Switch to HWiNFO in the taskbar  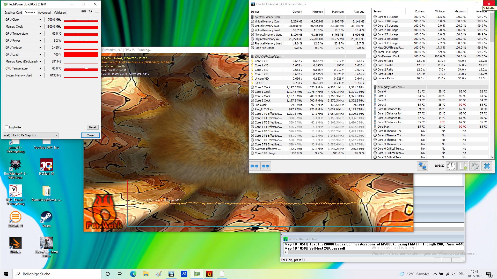(x=171, y=274)
